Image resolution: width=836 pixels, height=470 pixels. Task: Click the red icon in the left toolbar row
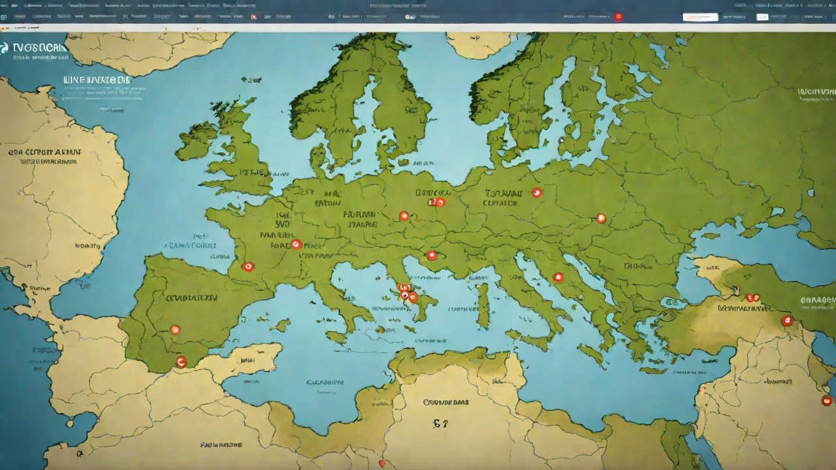click(253, 17)
